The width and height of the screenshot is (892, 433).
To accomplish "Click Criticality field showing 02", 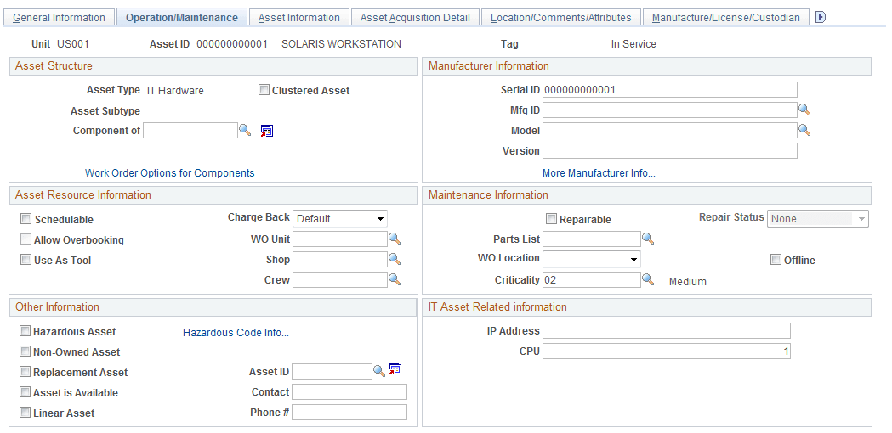I will (592, 279).
